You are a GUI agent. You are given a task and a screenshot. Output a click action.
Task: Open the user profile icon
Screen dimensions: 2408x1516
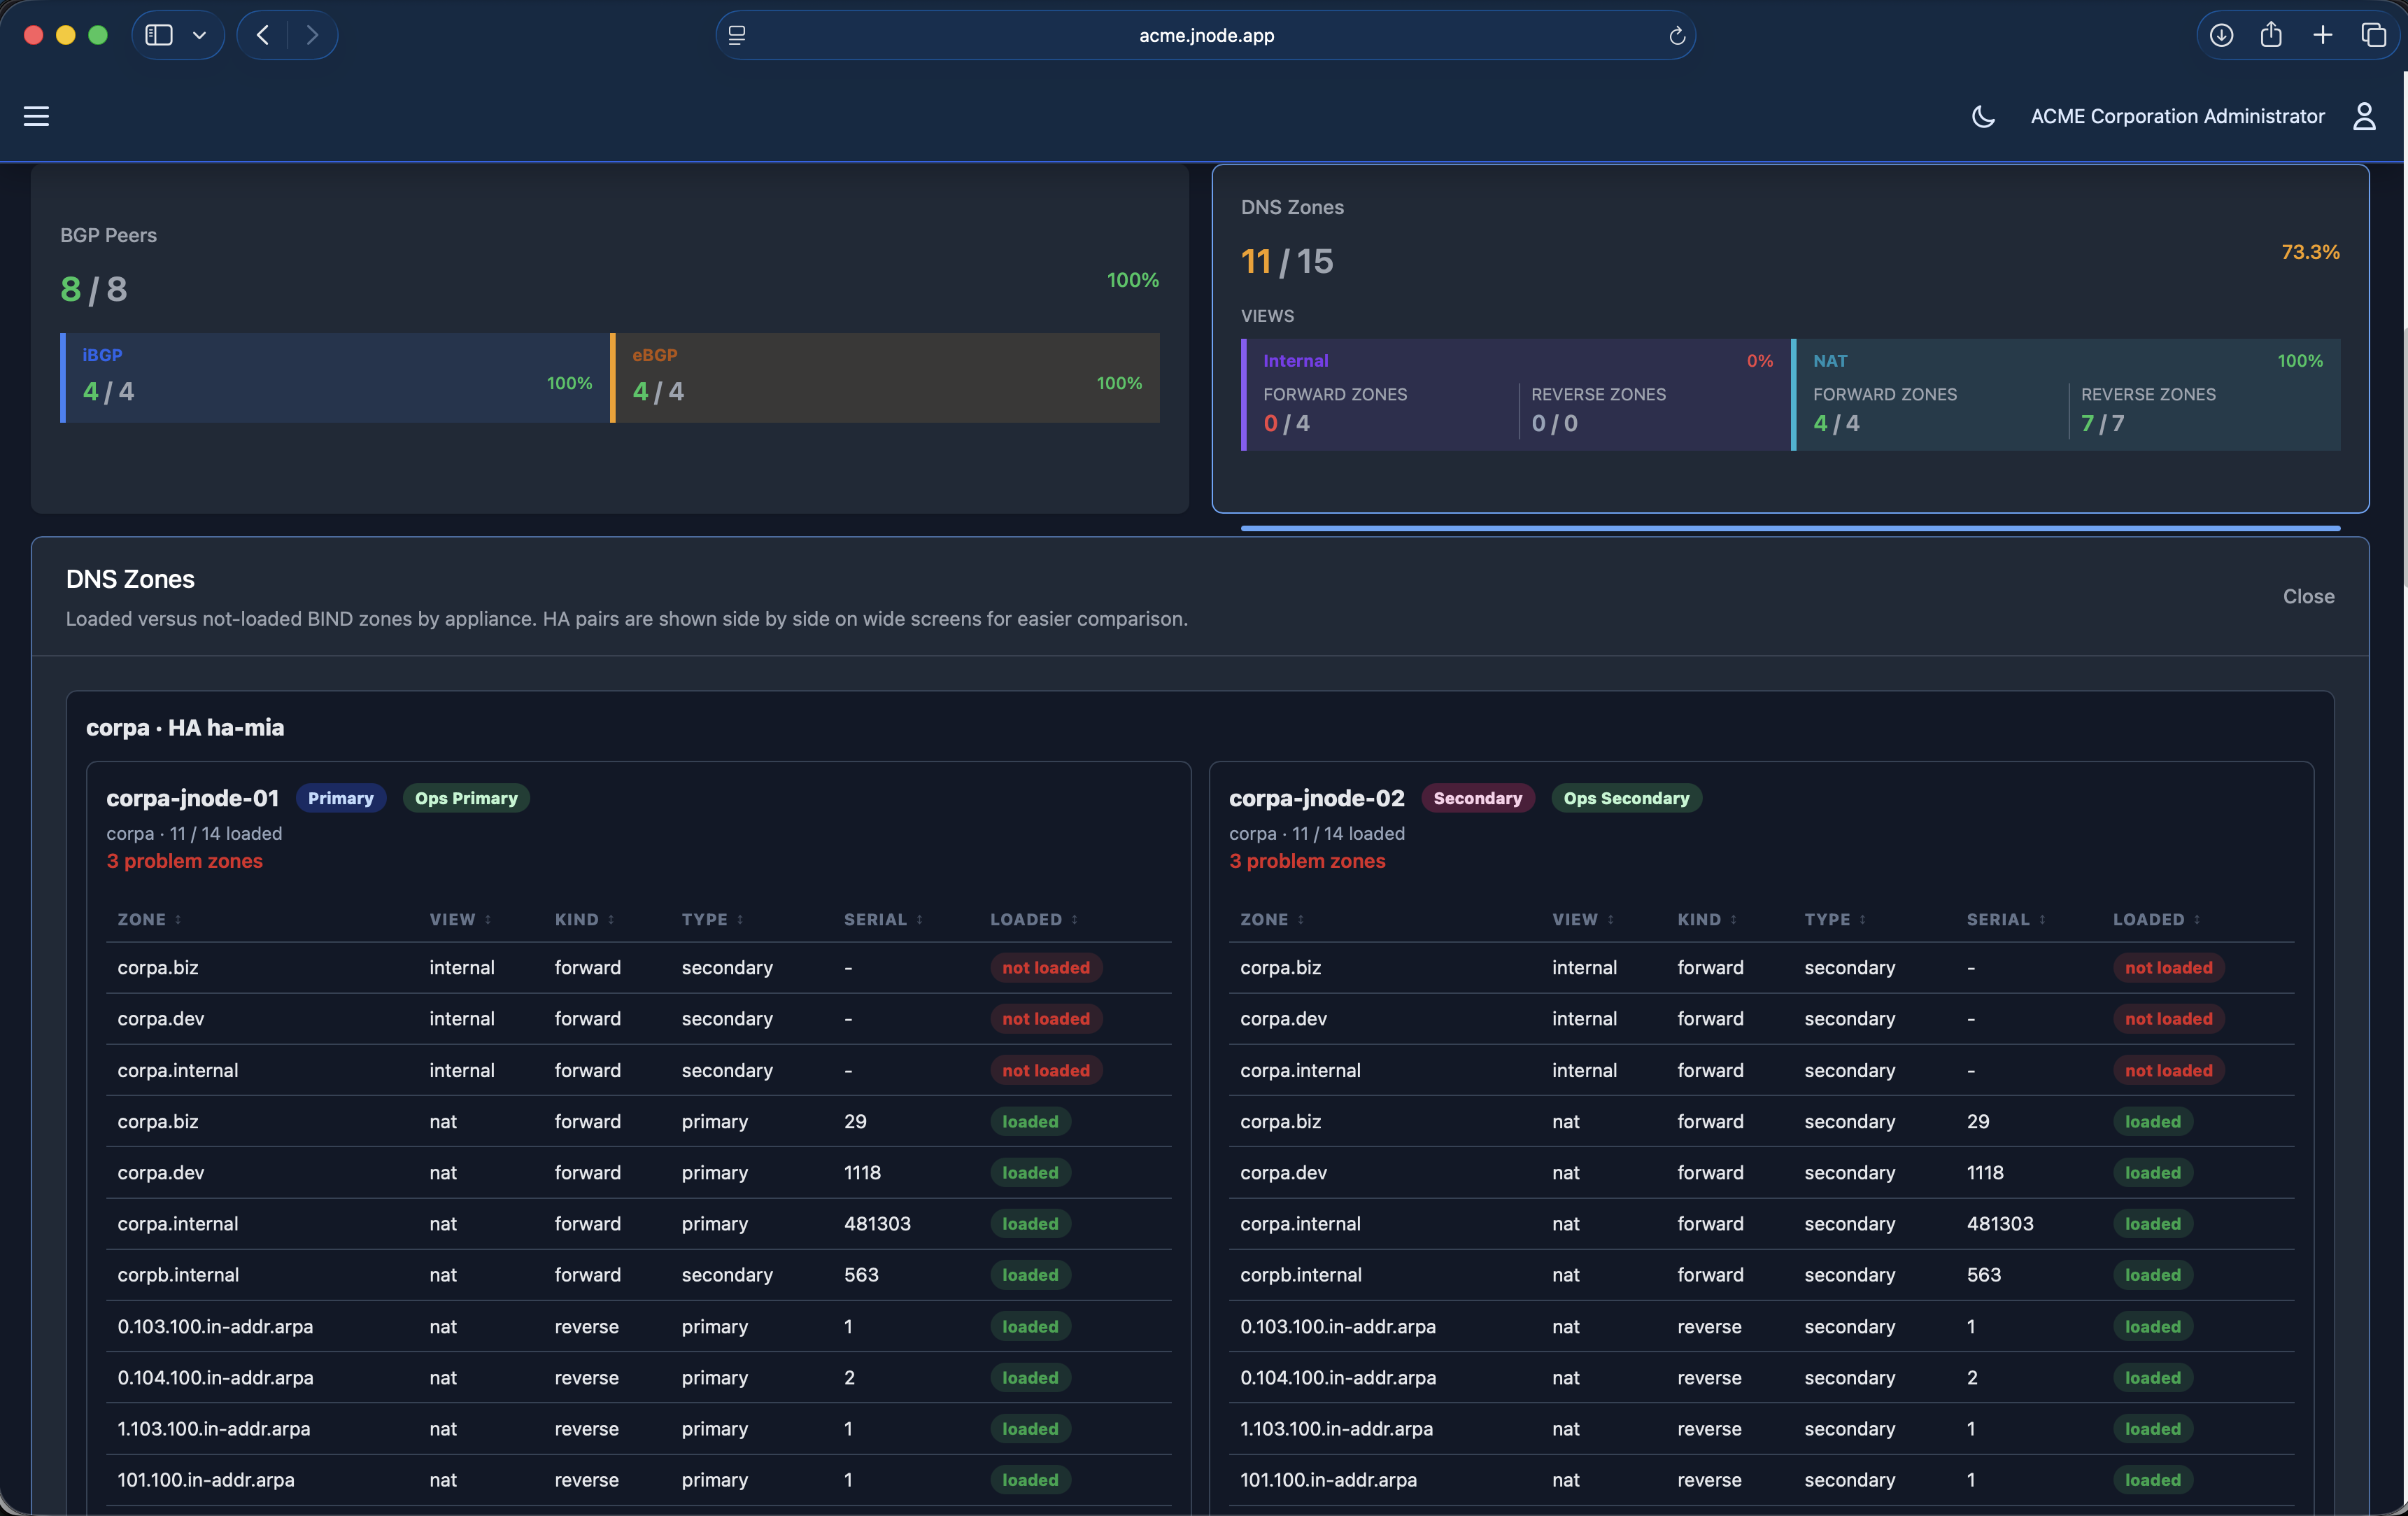pos(2364,116)
